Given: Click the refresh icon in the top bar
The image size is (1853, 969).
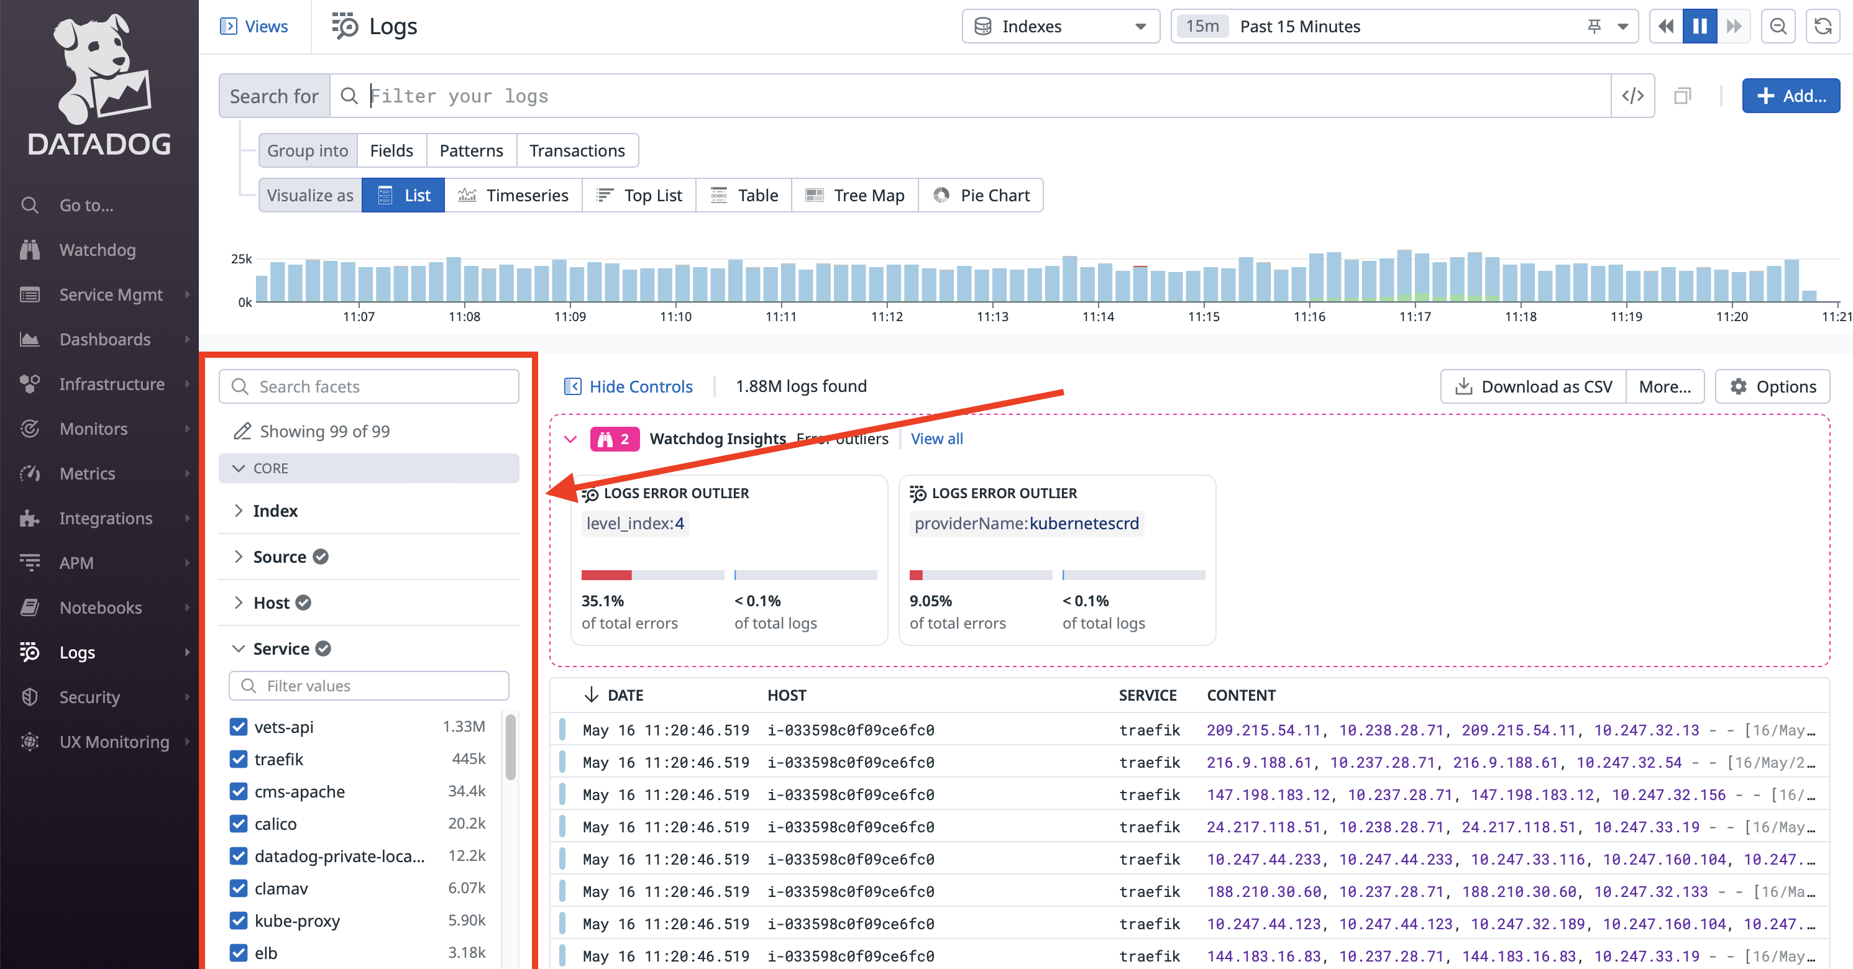Looking at the screenshot, I should click(x=1823, y=27).
